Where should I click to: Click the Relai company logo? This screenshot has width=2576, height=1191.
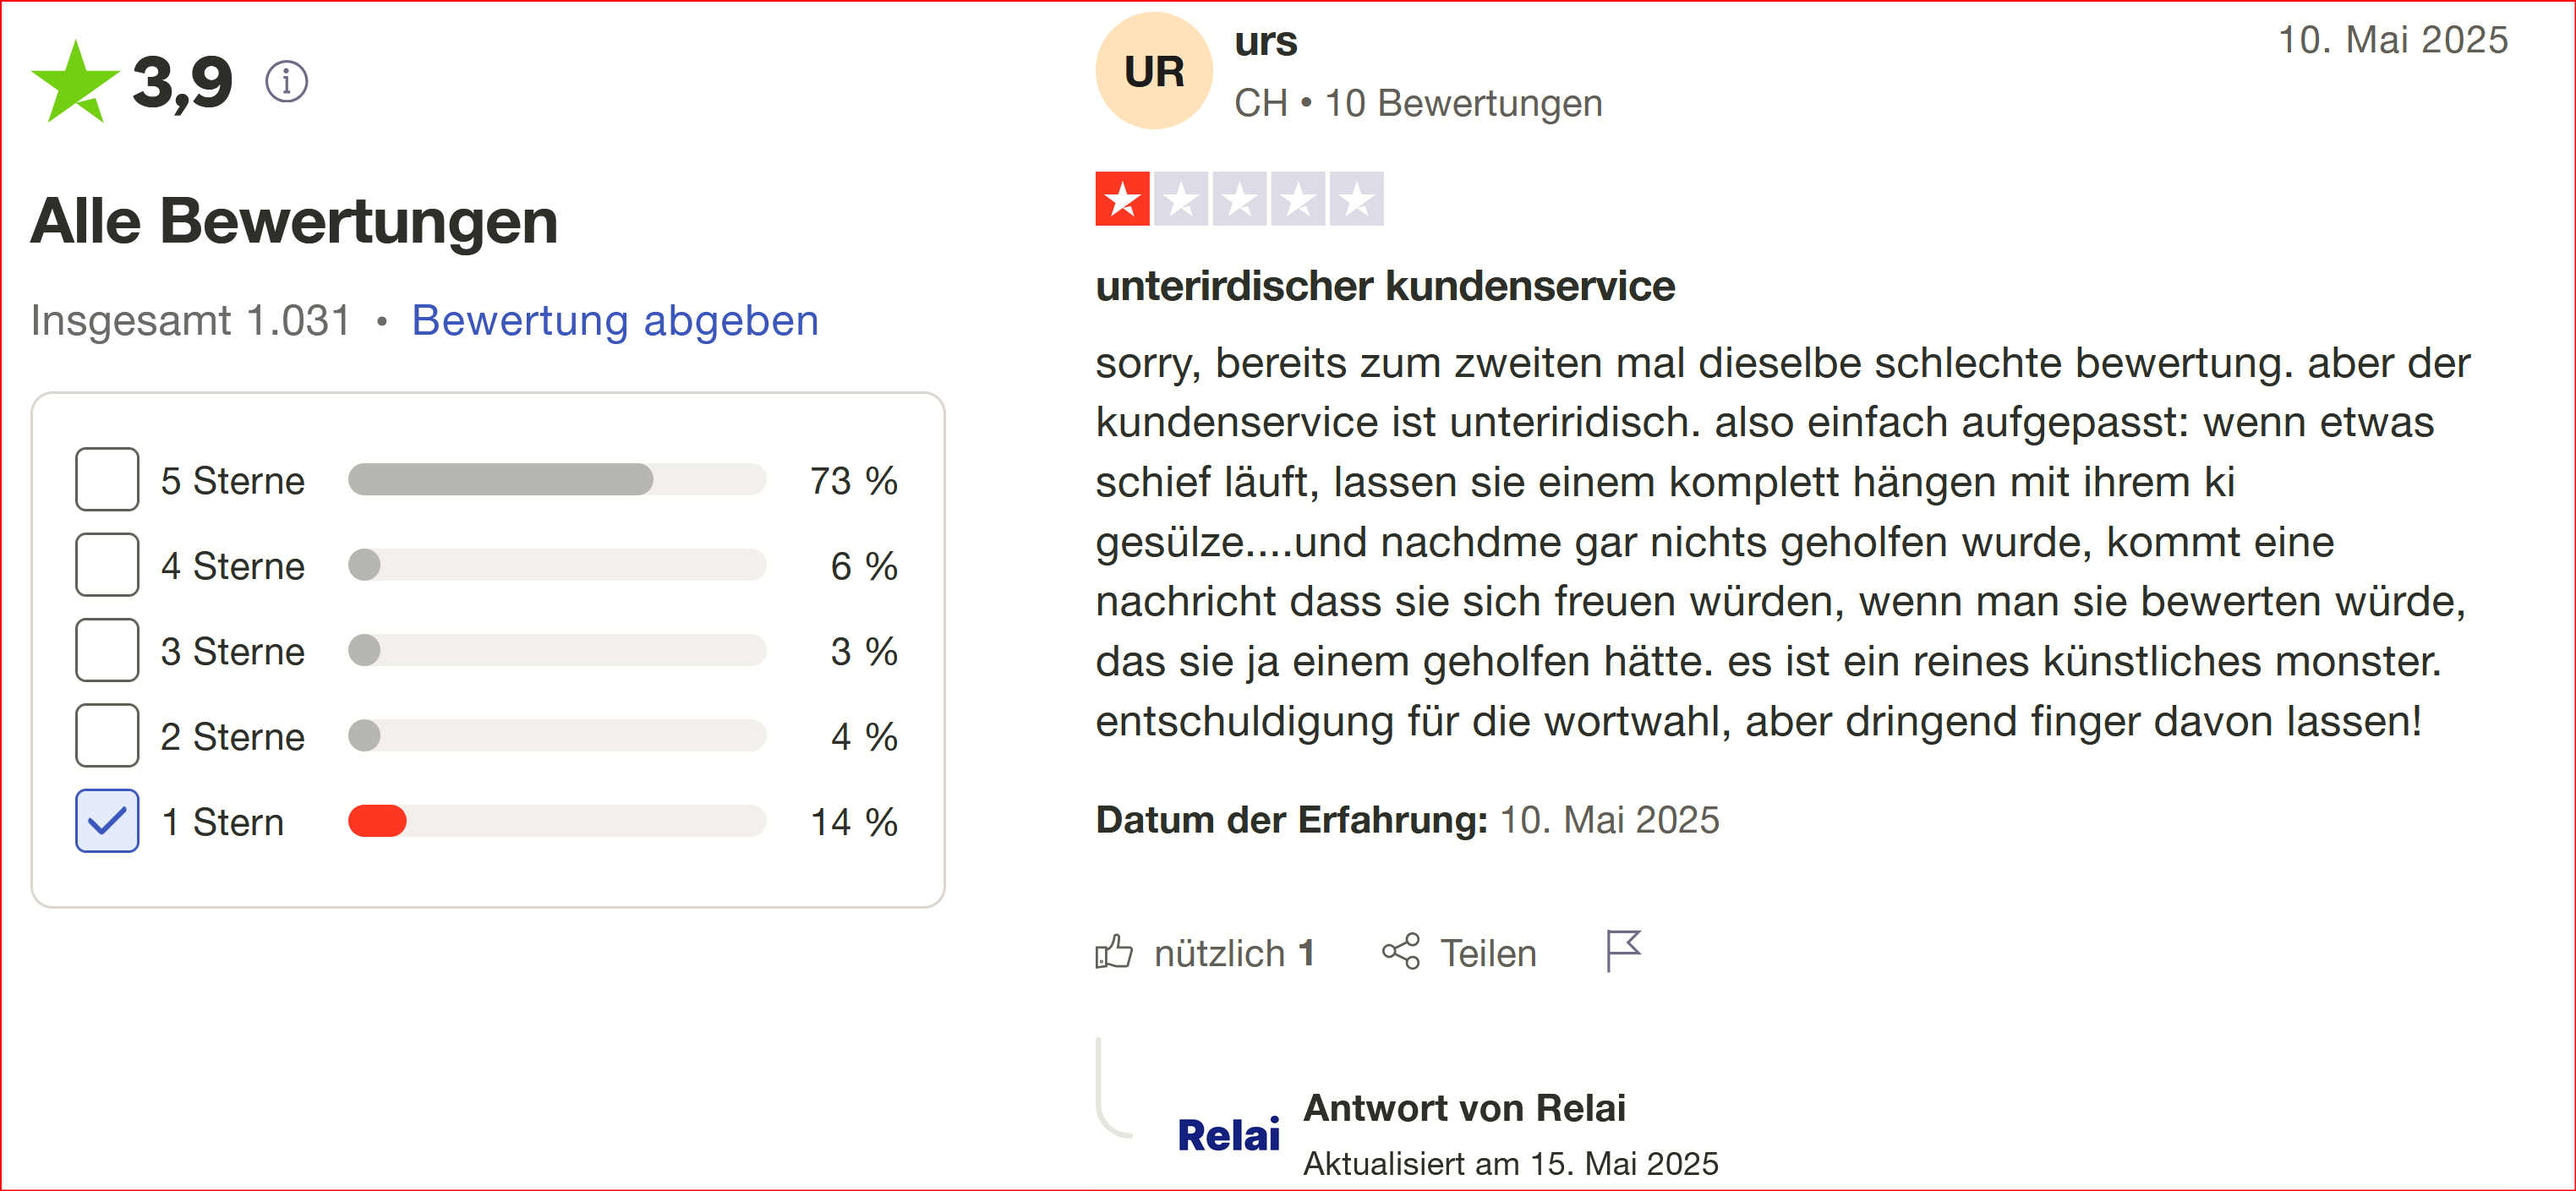[1228, 1135]
